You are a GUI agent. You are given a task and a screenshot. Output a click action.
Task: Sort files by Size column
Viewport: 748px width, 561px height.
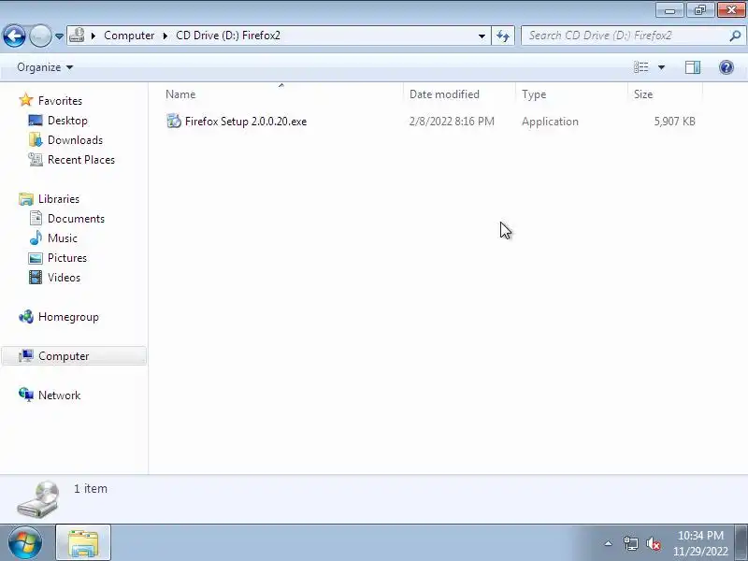665,94
